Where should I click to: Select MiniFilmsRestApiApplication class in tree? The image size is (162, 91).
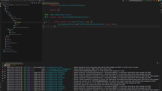(x=22, y=28)
